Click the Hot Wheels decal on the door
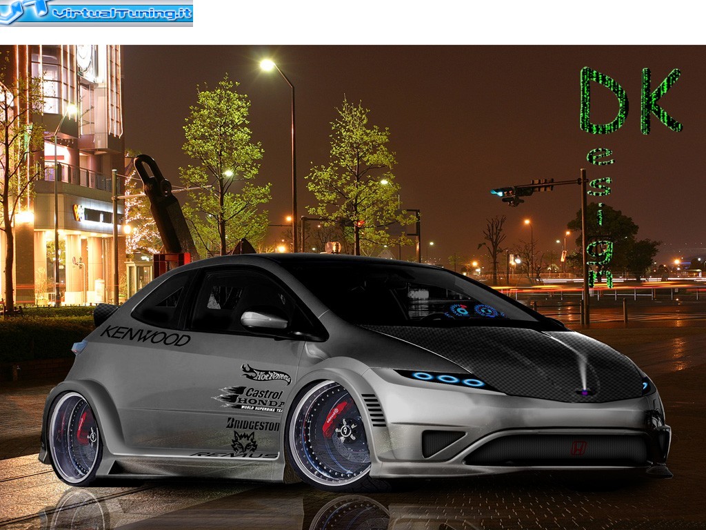The width and height of the screenshot is (706, 530). click(x=266, y=373)
